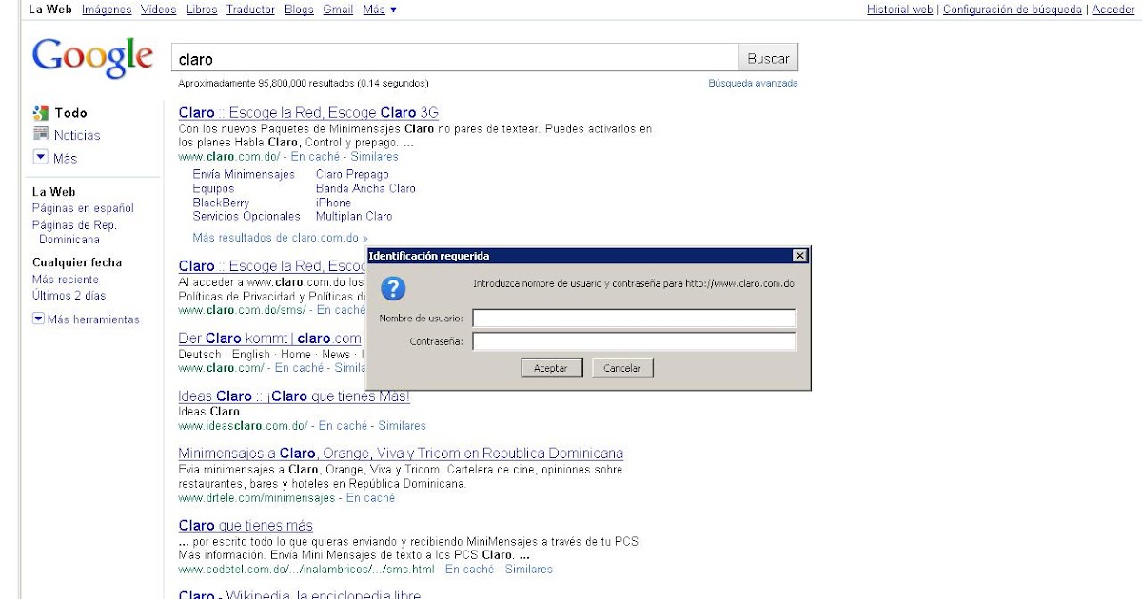The width and height of the screenshot is (1142, 599).
Task: Click Similares for www.ideasclaro.com.do
Action: click(402, 426)
